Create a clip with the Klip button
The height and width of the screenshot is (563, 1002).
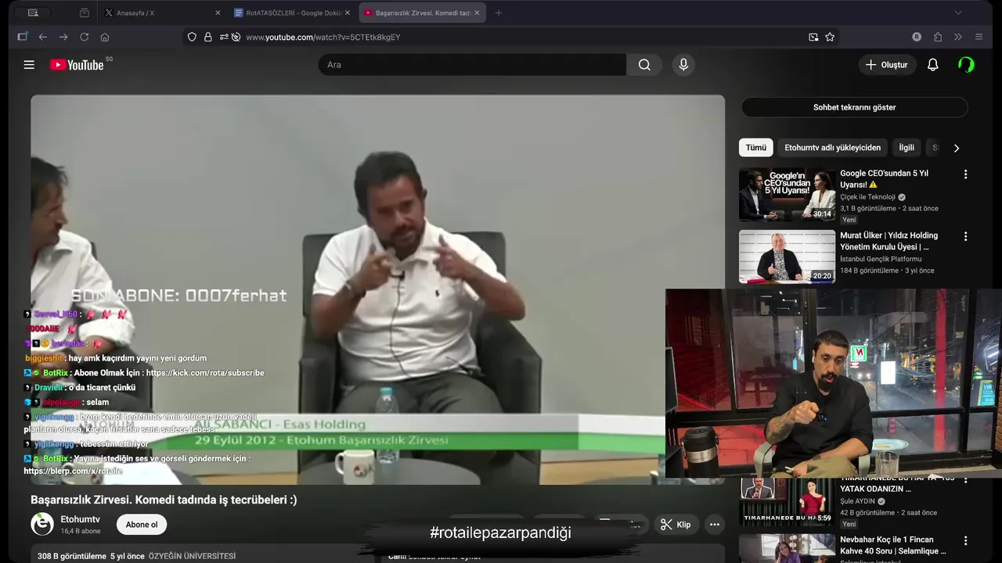tap(676, 525)
